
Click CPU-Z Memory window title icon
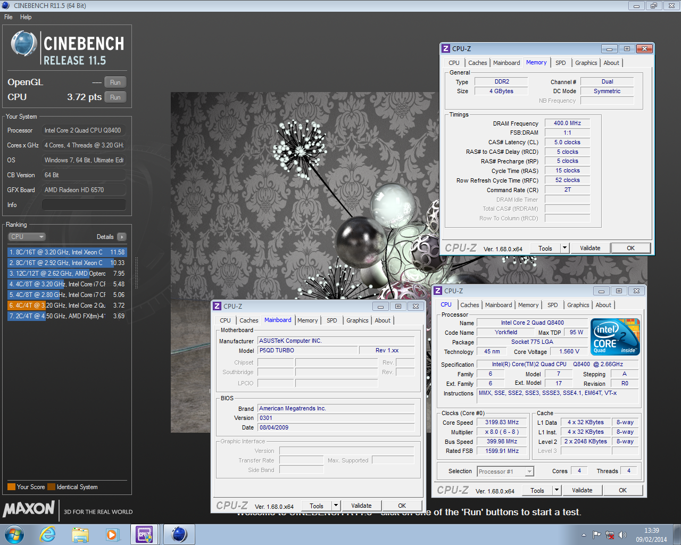446,48
